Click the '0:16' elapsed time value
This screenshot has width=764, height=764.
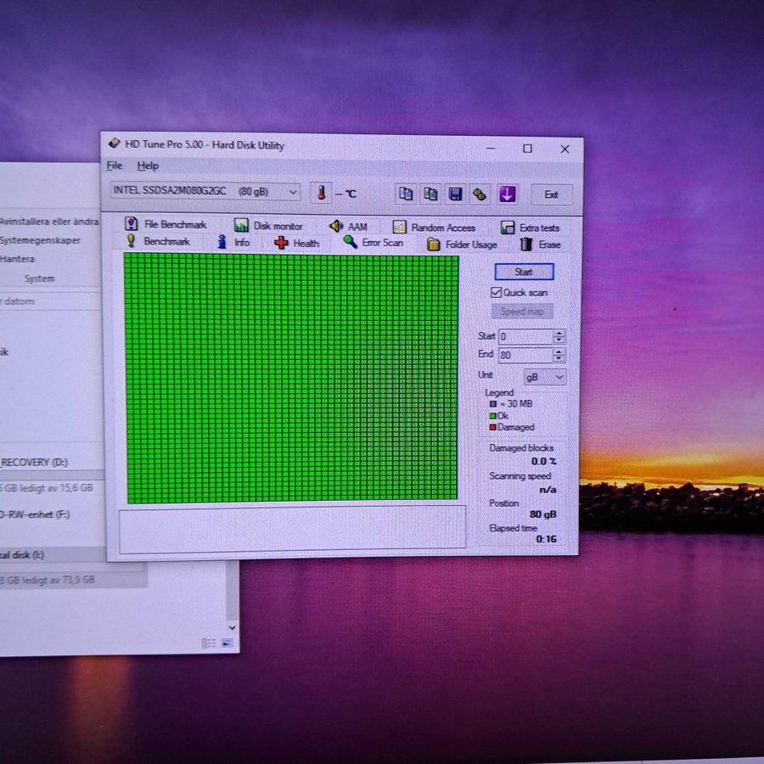click(546, 539)
